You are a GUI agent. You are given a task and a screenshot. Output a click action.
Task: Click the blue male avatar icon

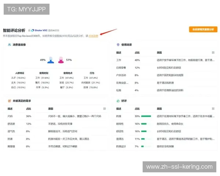(51, 60)
